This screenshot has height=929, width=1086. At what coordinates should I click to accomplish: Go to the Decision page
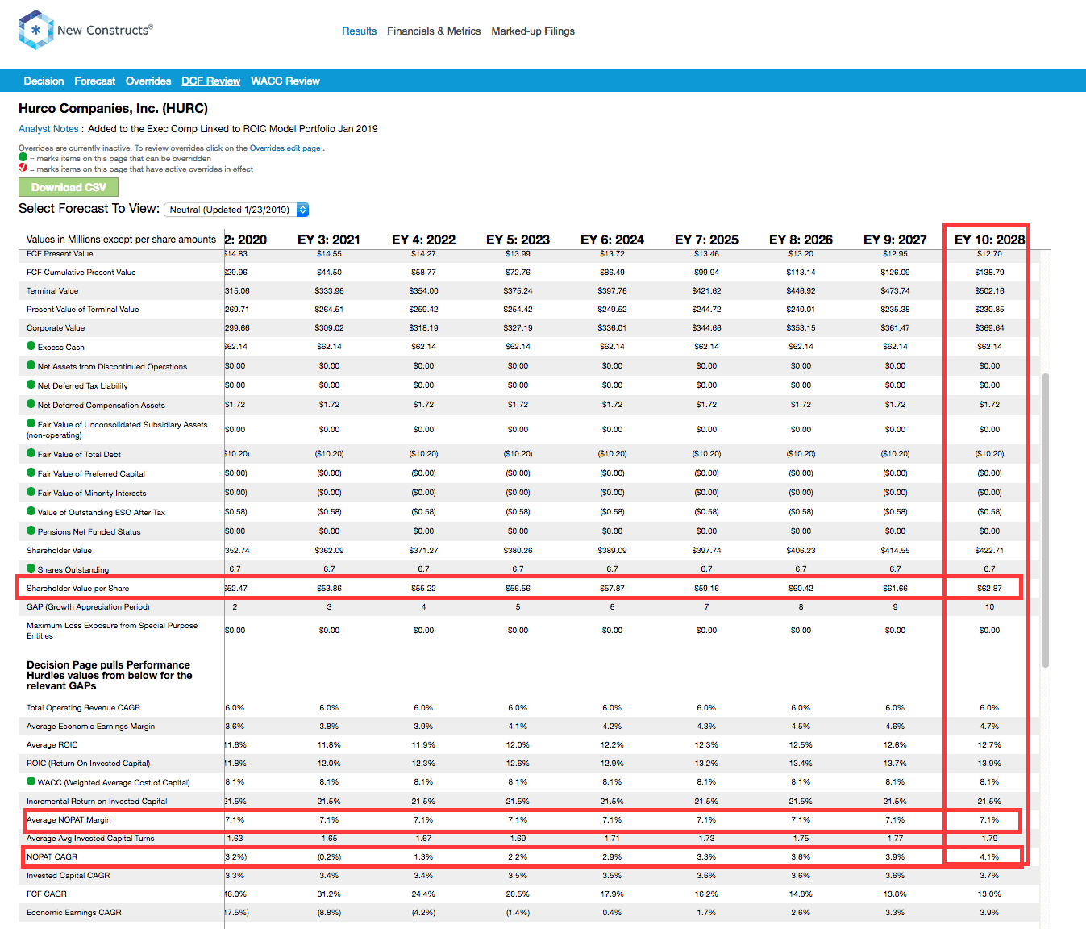(x=44, y=81)
